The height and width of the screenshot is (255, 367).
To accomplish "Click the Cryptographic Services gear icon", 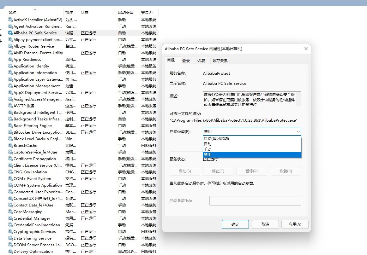I will point(9,231).
